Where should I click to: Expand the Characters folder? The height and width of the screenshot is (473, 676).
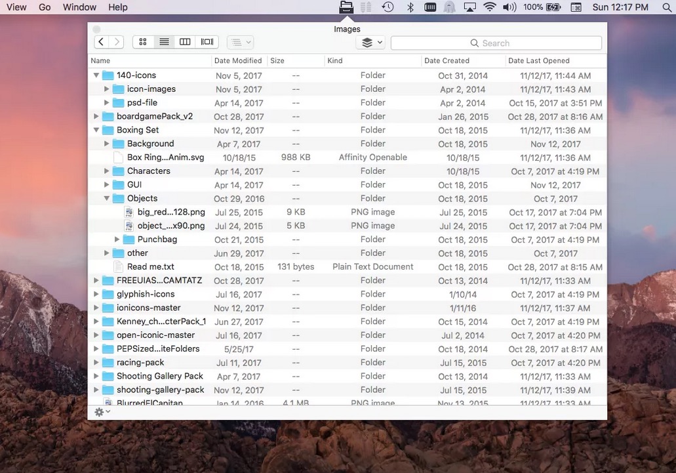coord(107,171)
